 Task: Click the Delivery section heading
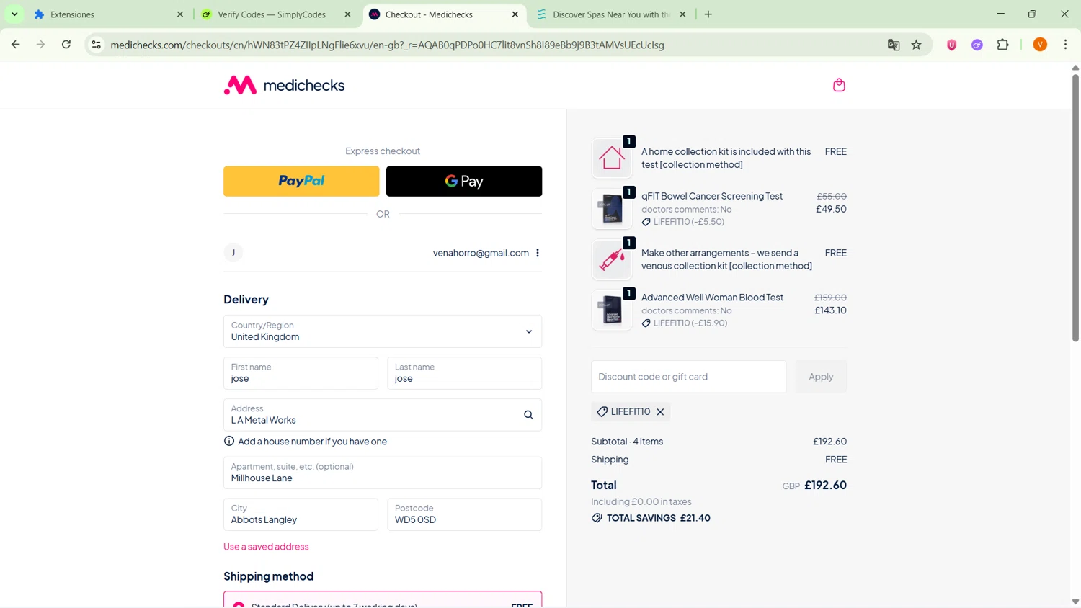click(246, 300)
